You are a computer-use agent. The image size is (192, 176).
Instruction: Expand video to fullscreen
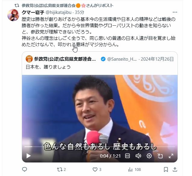(x=171, y=156)
